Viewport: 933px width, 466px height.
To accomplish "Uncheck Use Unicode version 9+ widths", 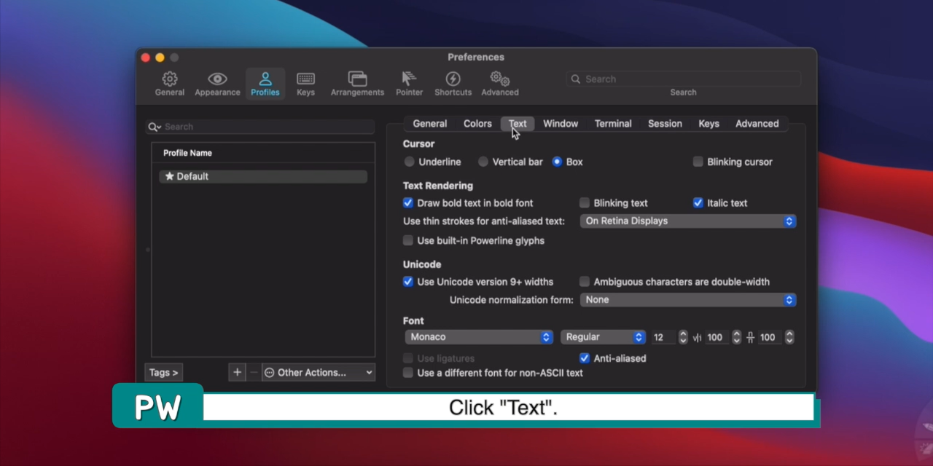I will [408, 282].
